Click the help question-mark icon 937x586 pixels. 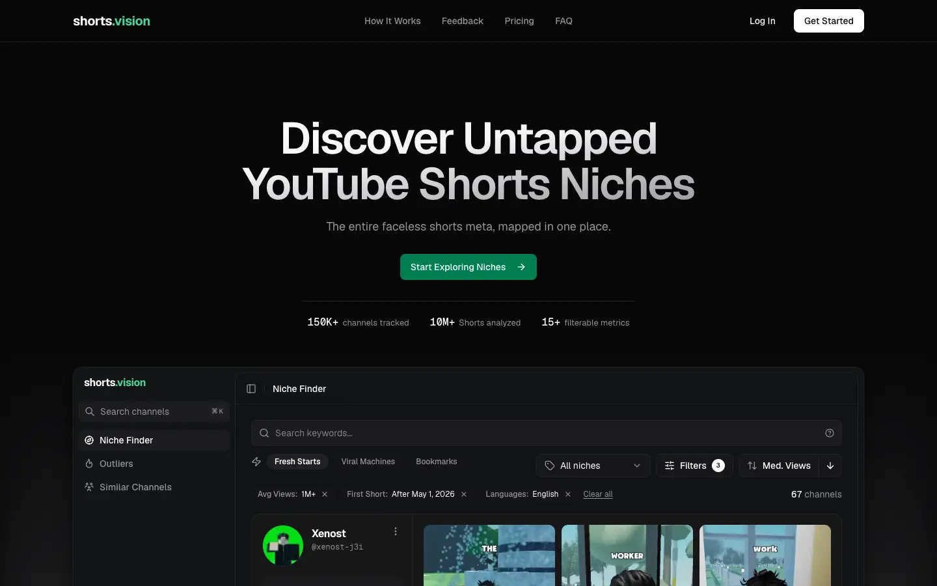[x=830, y=433]
